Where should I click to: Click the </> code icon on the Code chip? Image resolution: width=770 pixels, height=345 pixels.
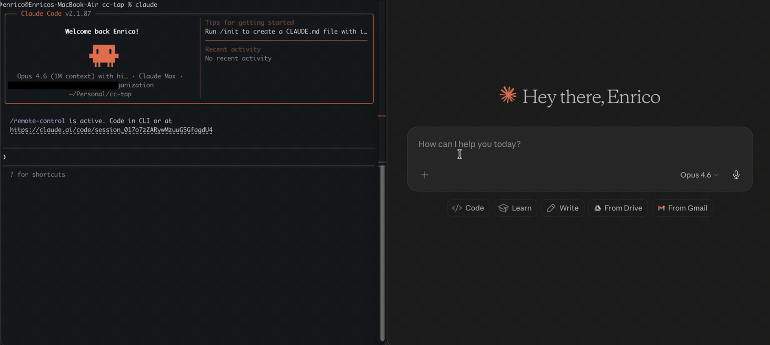[x=457, y=208]
